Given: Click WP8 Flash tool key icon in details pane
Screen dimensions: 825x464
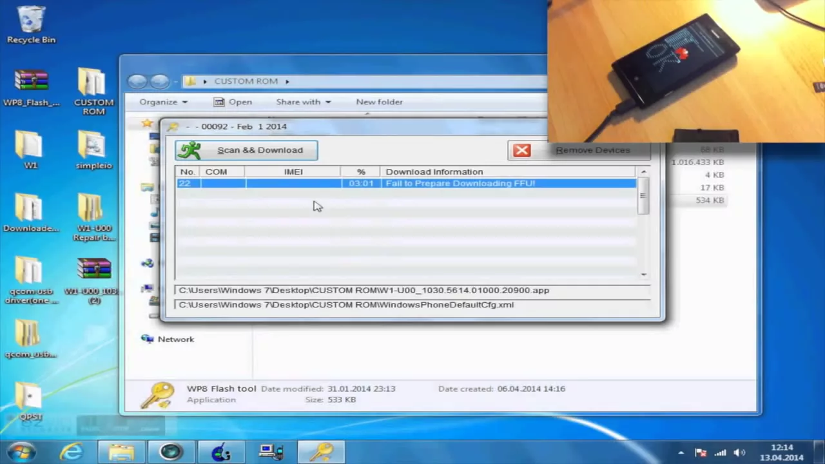Looking at the screenshot, I should (157, 394).
